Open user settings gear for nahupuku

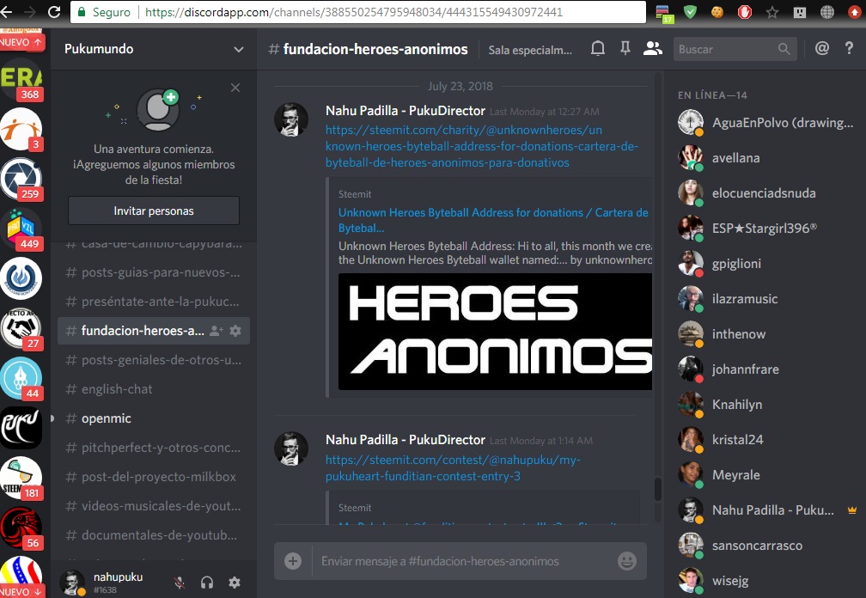pyautogui.click(x=235, y=583)
